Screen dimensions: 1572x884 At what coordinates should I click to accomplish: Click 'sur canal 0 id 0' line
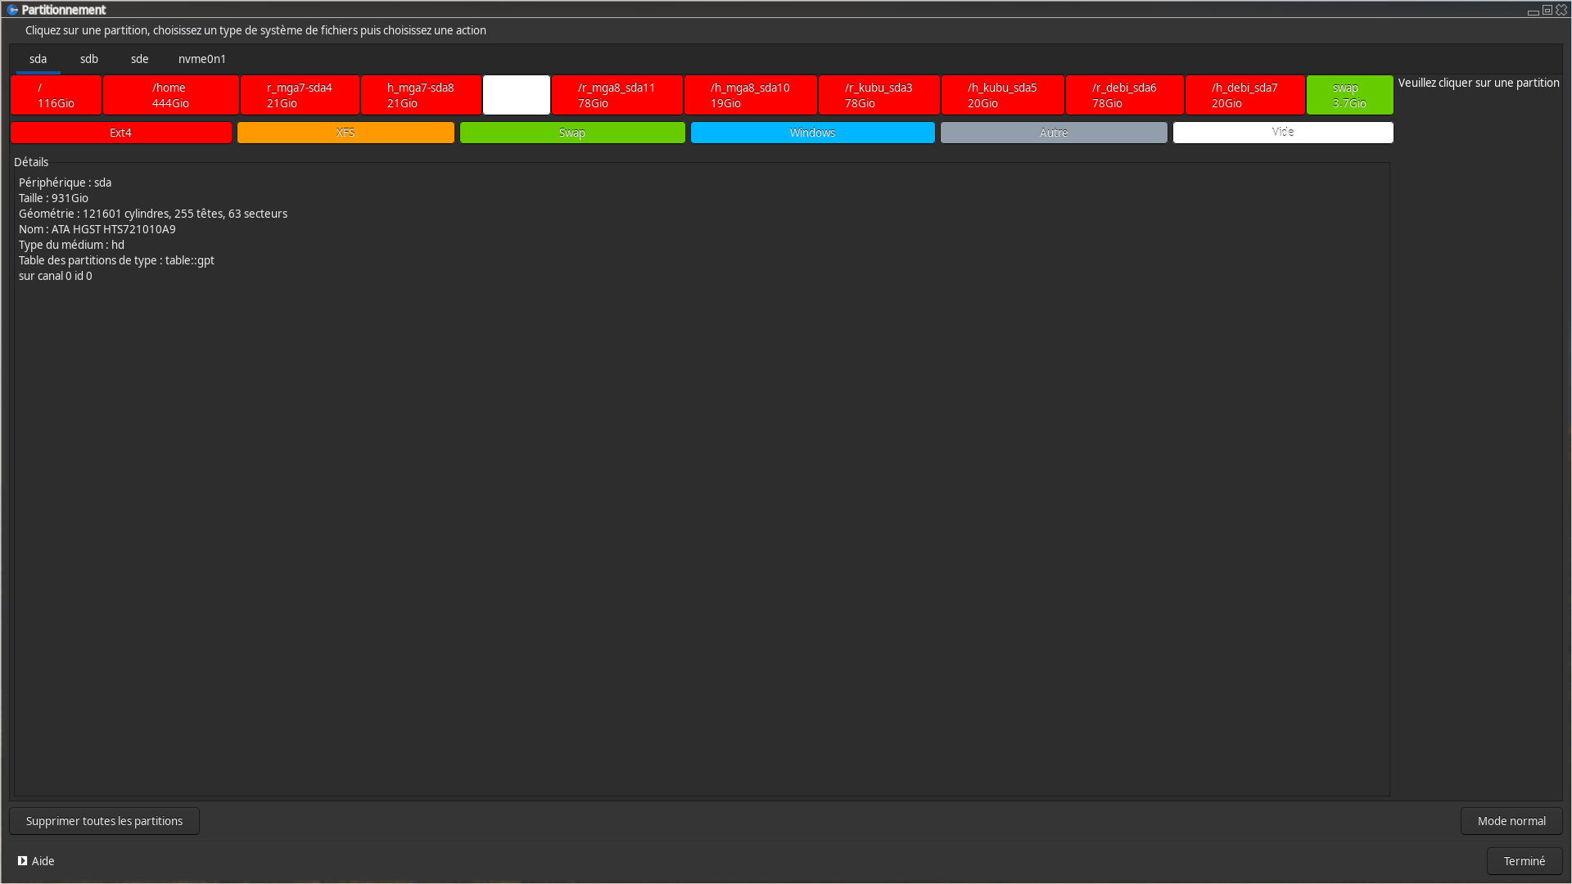click(56, 276)
